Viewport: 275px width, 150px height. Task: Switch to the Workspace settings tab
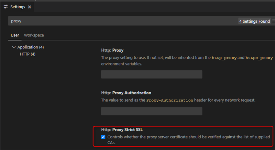point(34,35)
